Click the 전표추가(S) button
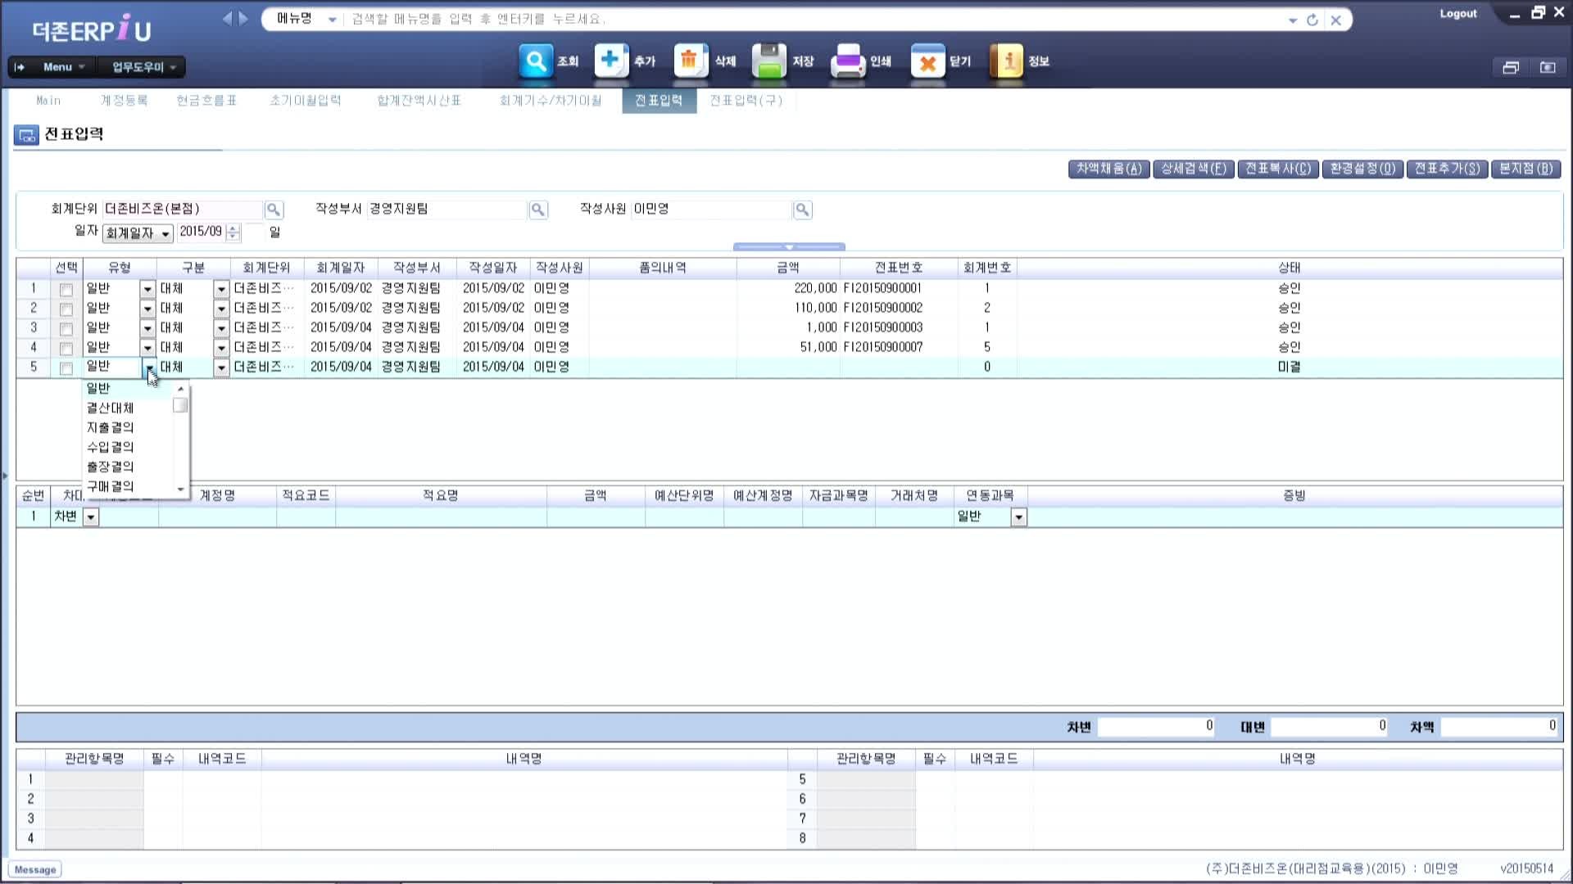1573x884 pixels. click(1448, 169)
